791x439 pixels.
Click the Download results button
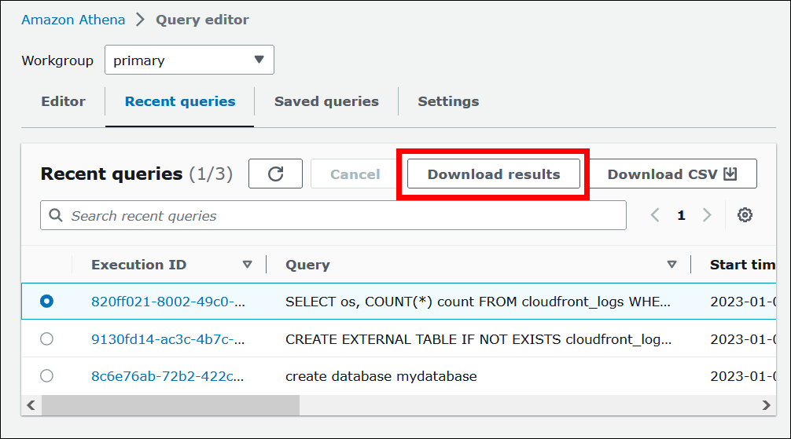coord(493,174)
